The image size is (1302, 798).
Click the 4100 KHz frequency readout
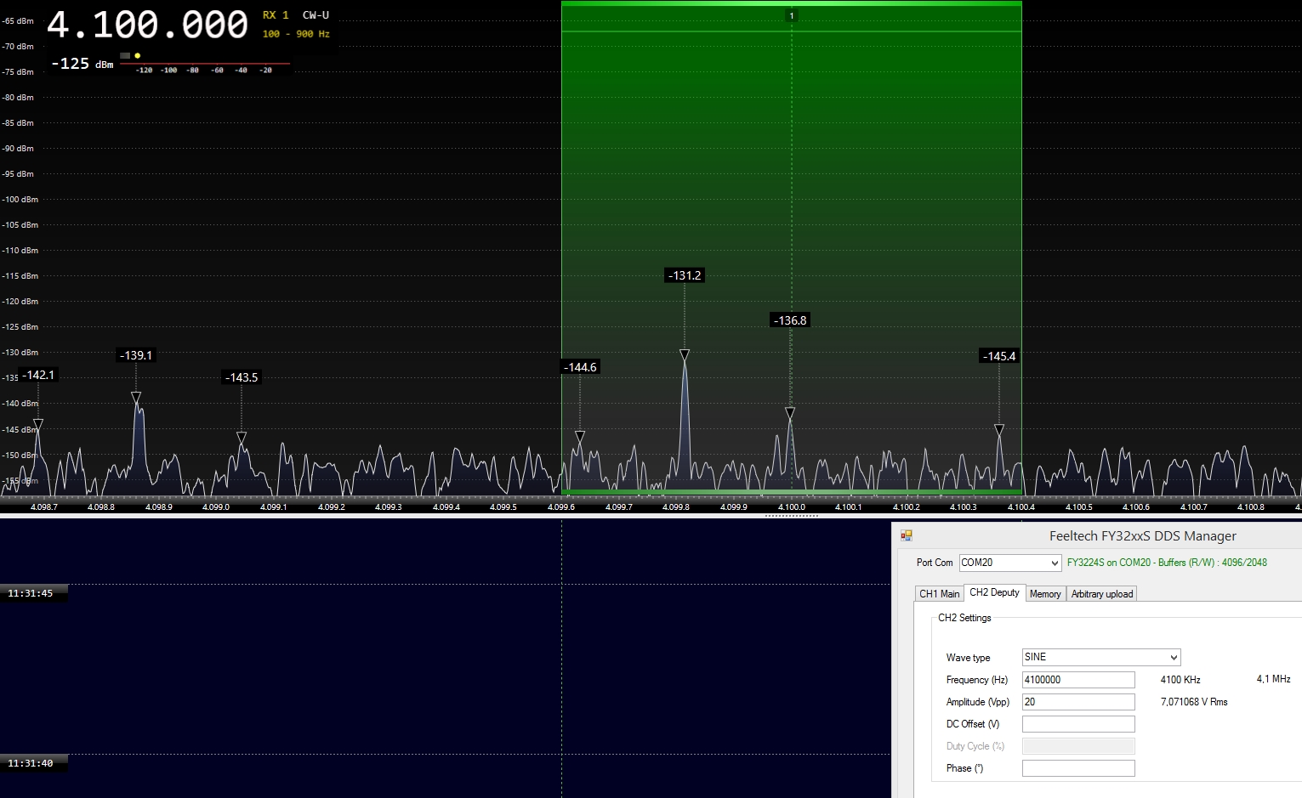pyautogui.click(x=1180, y=680)
